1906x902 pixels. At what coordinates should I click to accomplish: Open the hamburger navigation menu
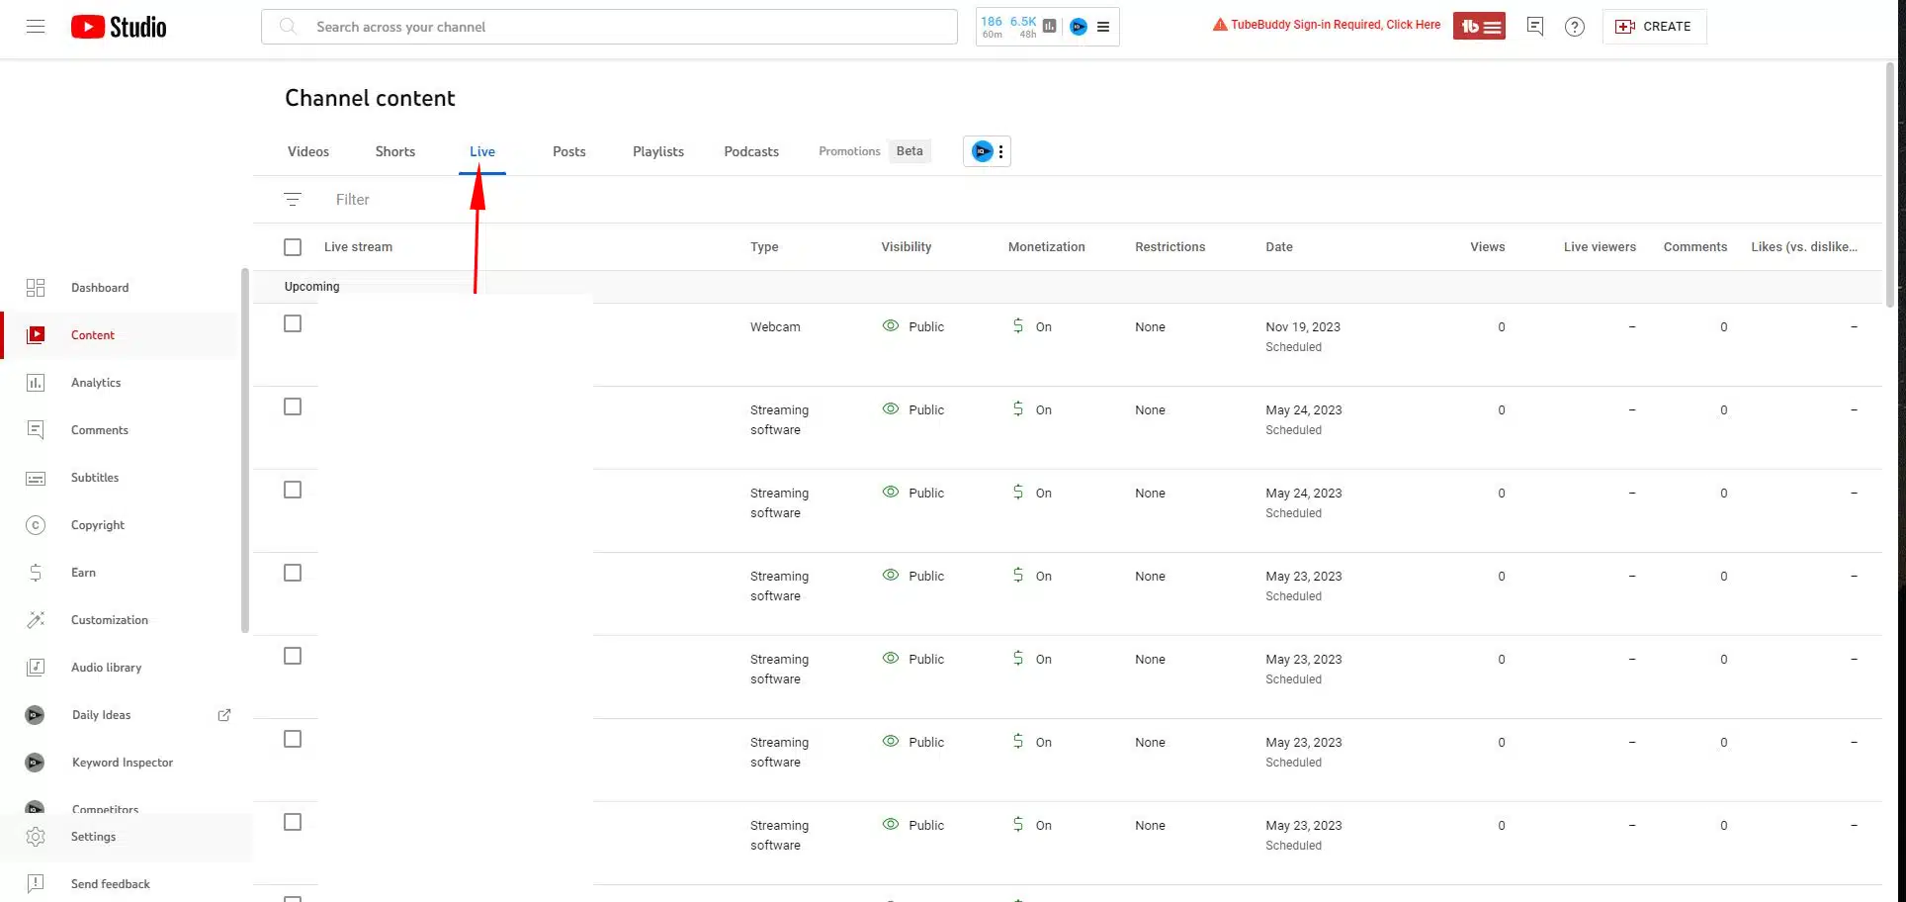pos(36,27)
